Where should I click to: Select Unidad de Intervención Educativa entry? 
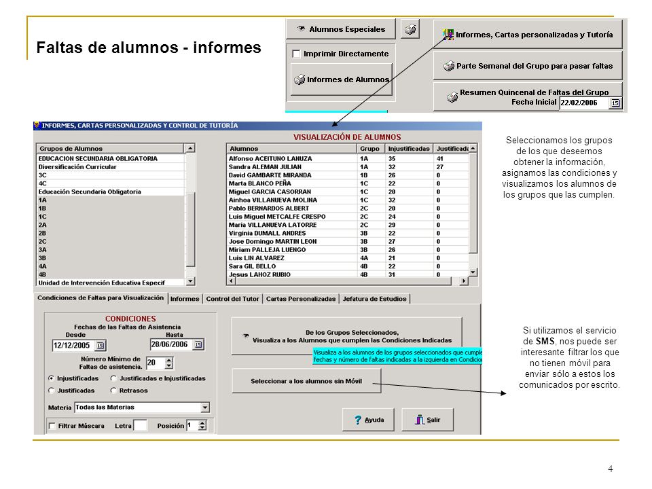click(x=110, y=283)
